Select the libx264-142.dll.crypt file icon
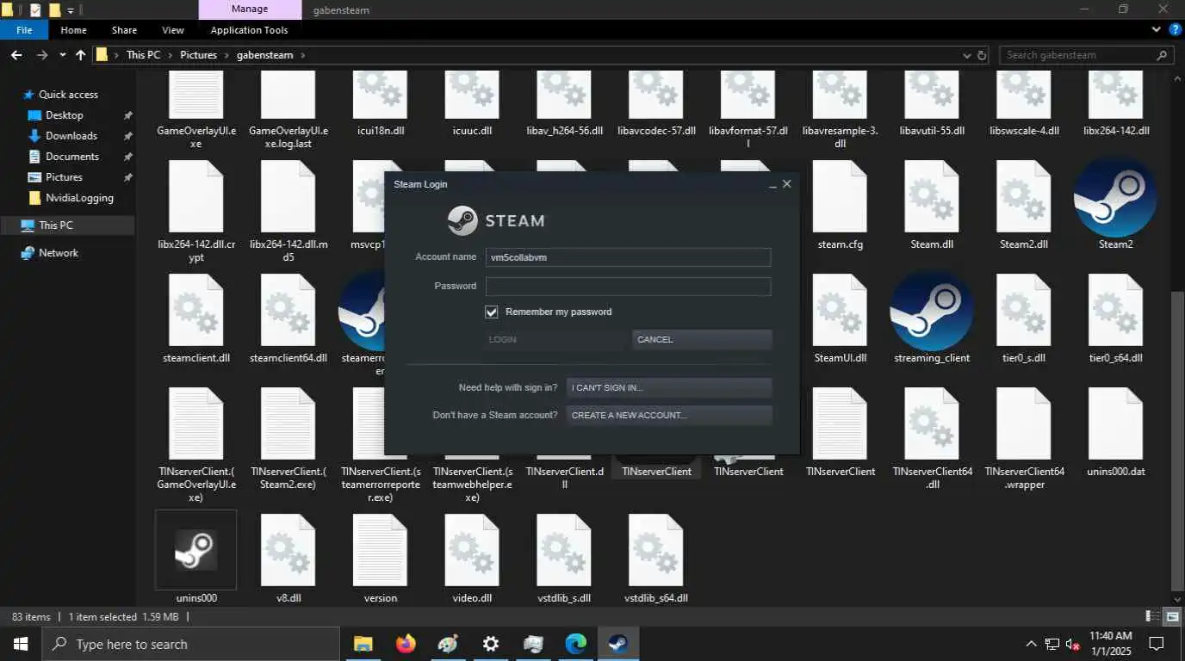 [195, 197]
